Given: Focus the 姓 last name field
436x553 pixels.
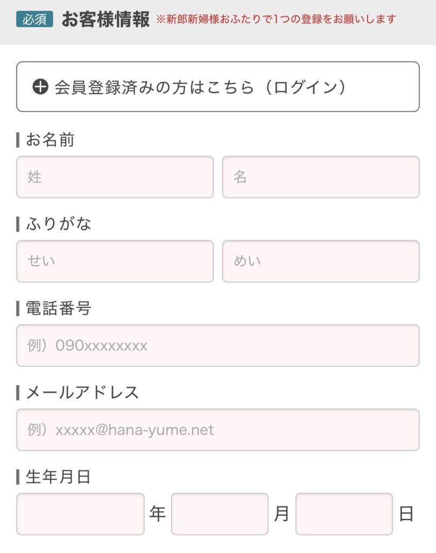Looking at the screenshot, I should pos(115,177).
